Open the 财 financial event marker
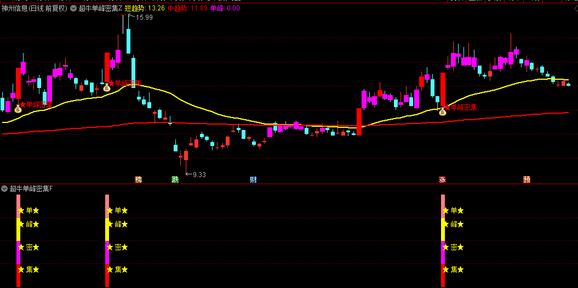 click(253, 180)
